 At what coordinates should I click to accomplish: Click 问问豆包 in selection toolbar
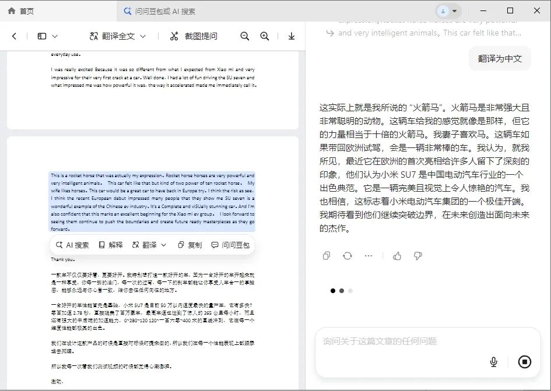(x=230, y=245)
